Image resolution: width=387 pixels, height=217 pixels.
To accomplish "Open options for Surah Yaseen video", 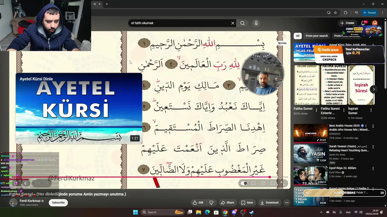I will [373, 147].
